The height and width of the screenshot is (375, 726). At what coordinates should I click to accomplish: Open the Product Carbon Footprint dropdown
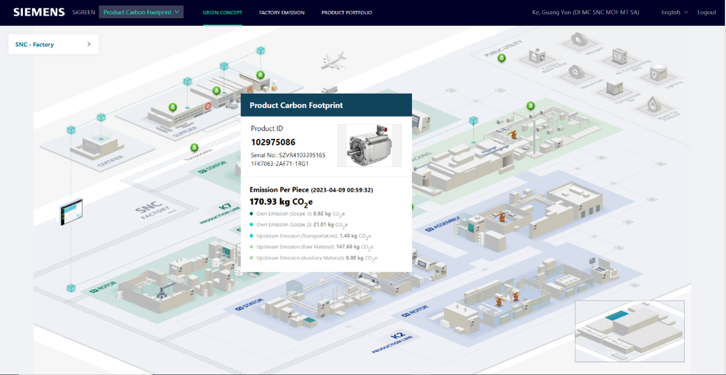click(141, 12)
